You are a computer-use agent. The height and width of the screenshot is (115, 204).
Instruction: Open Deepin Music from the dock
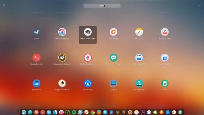coord(68,112)
